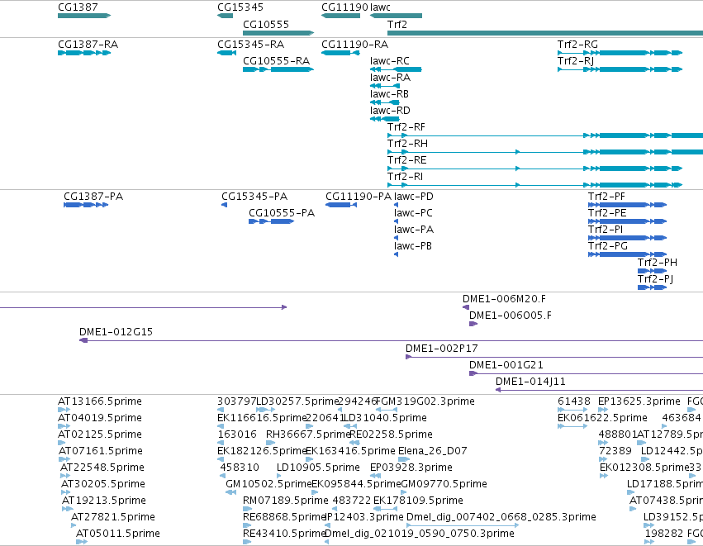Select the CG1387-PA protein label
Screen dimensions: 703x546
(93, 197)
